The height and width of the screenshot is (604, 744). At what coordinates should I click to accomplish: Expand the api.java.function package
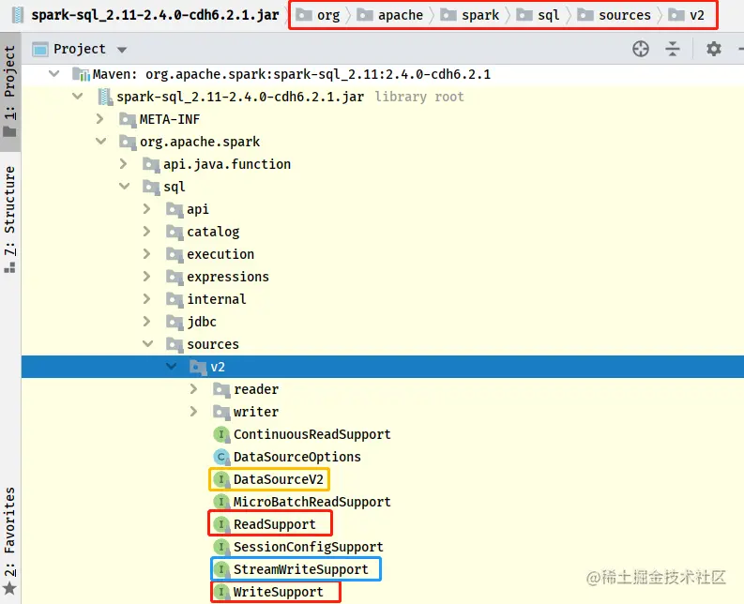pyautogui.click(x=123, y=164)
